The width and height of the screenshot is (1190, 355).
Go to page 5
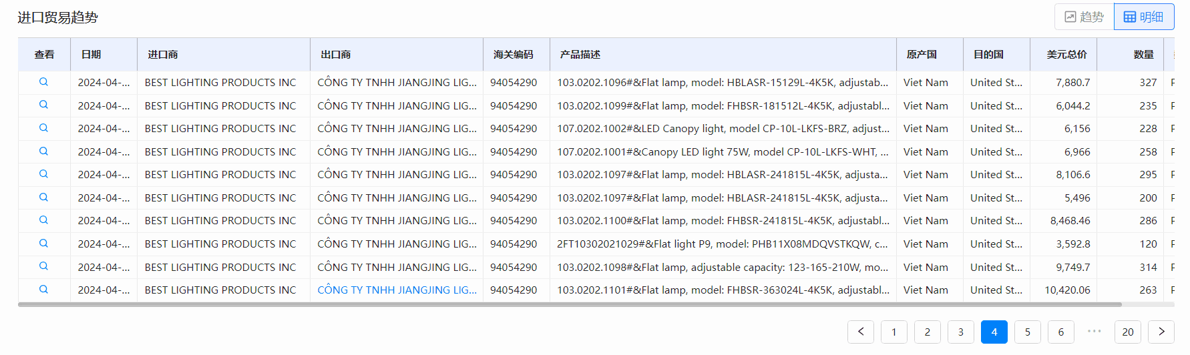point(1028,332)
